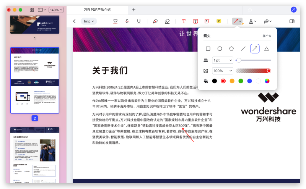Viewport: 306px width, 189px height.
Task: Choose the circle shape
Action: (220, 49)
